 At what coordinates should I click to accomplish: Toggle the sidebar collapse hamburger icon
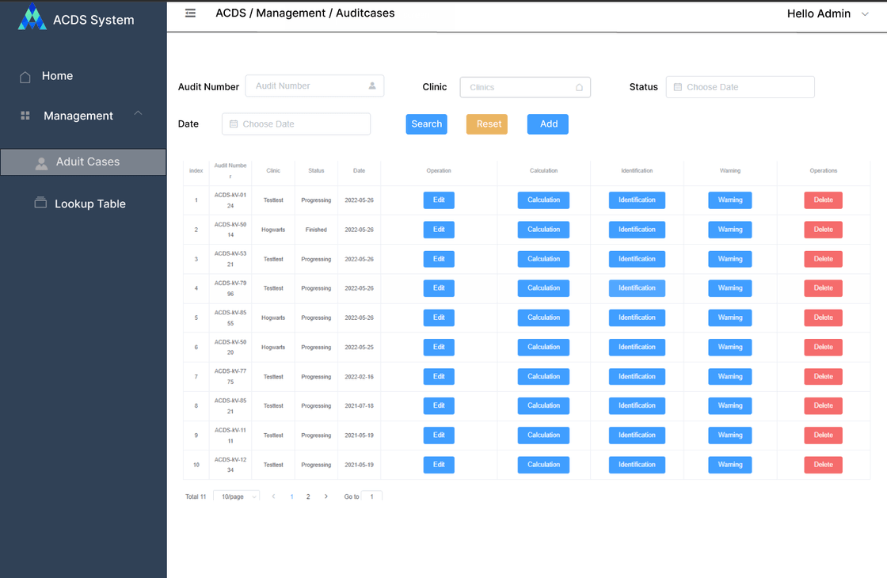(190, 13)
